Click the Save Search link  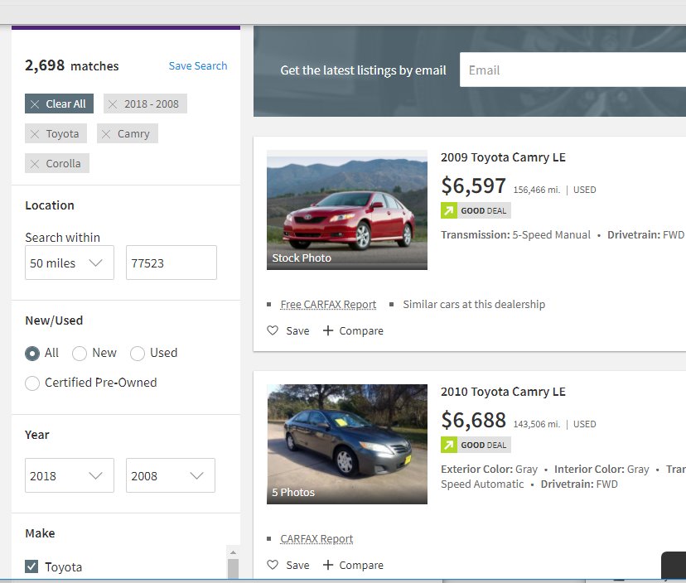[198, 65]
